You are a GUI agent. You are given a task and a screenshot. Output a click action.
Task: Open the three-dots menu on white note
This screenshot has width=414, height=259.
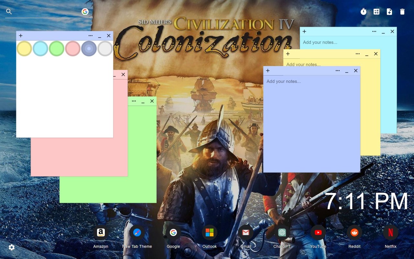pos(91,36)
